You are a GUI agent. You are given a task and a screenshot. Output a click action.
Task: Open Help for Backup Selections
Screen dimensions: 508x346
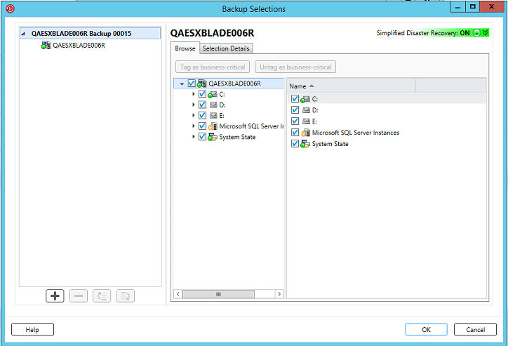[32, 329]
